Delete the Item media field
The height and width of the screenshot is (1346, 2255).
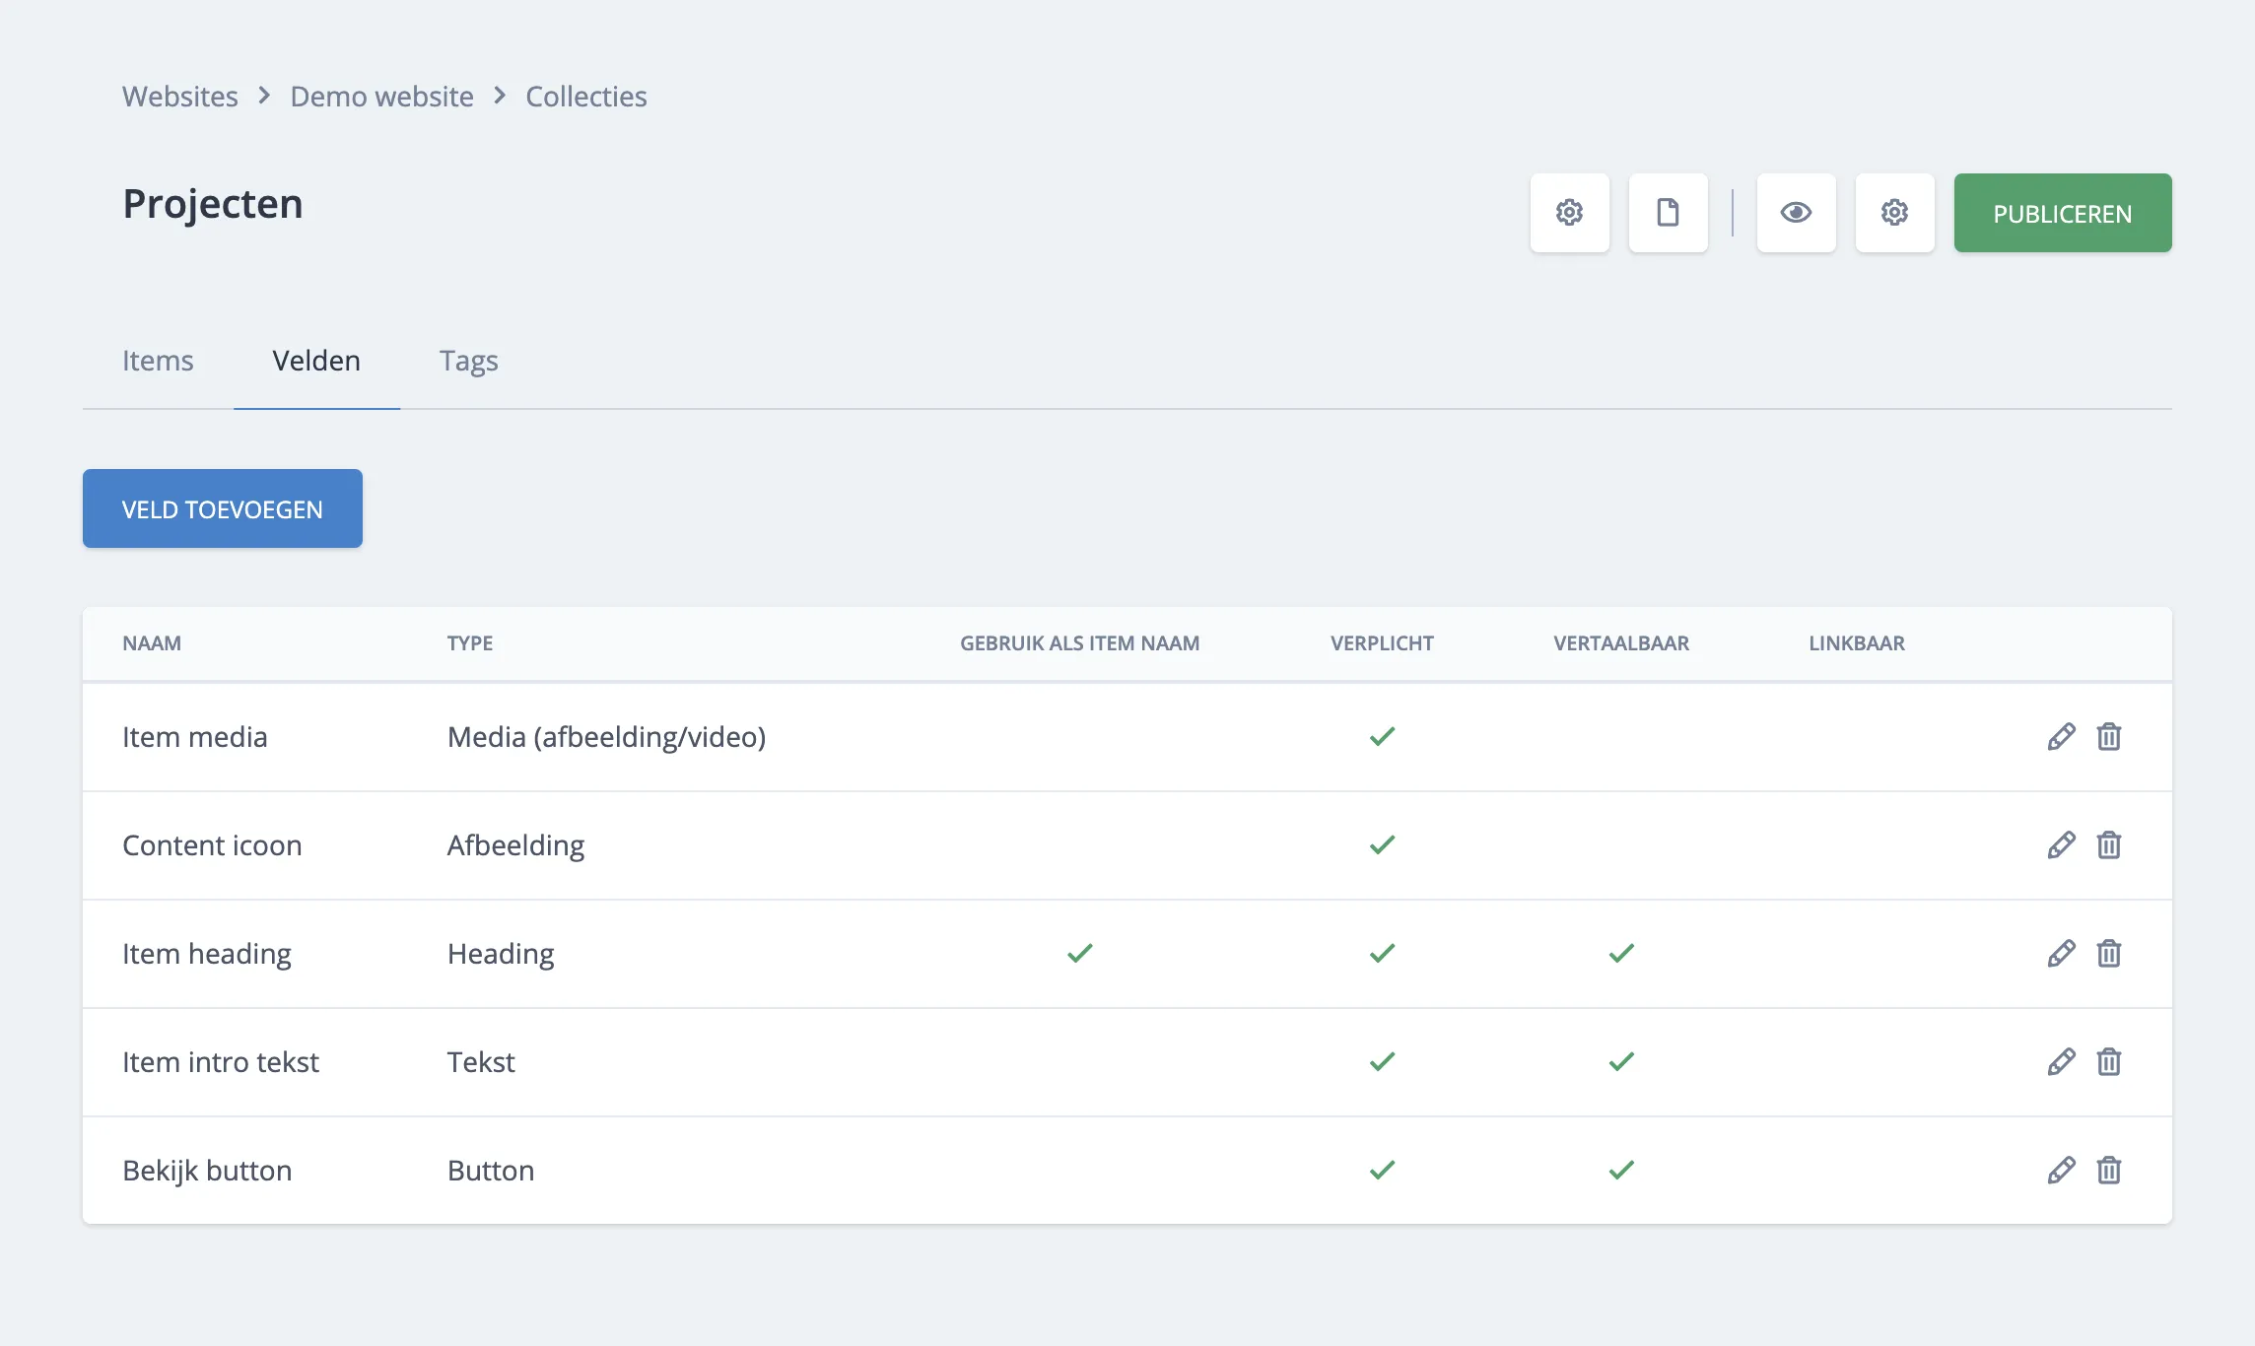tap(2108, 737)
